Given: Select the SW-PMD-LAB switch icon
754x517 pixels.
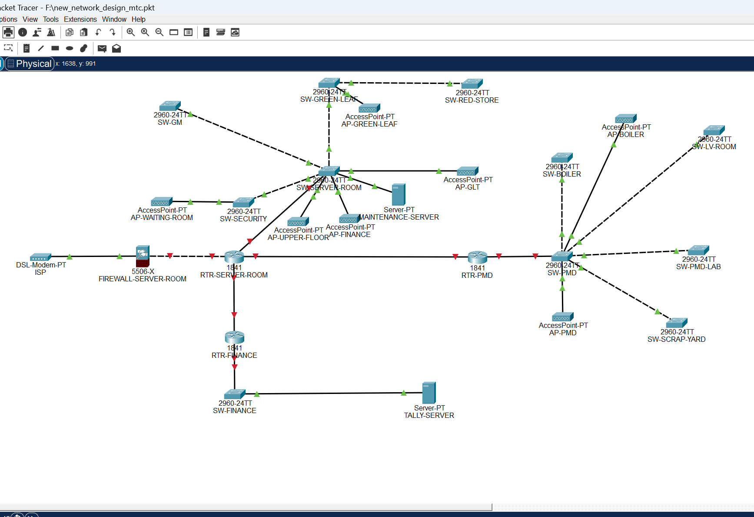Looking at the screenshot, I should [x=698, y=250].
